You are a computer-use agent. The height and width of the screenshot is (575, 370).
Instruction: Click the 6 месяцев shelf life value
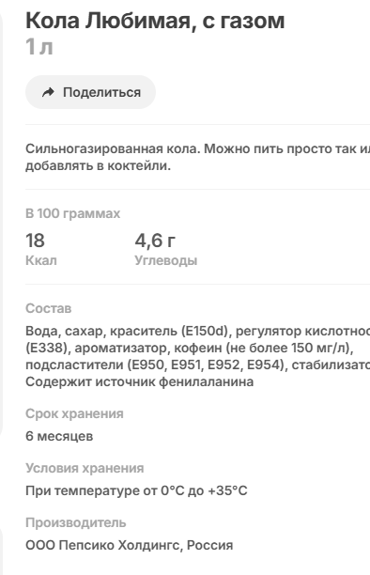(x=59, y=436)
